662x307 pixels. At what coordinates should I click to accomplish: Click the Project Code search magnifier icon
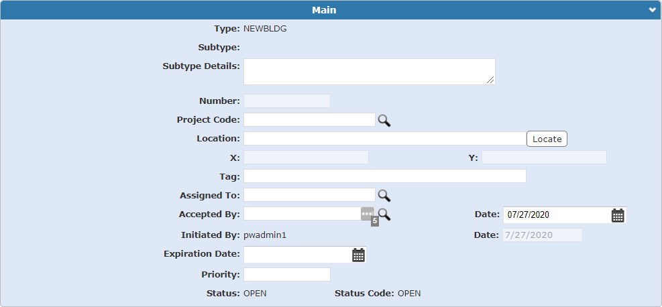coord(384,120)
